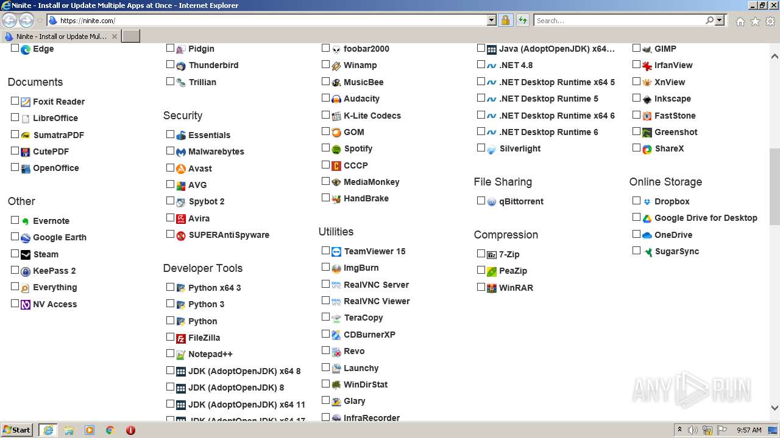Click the Notepad++ app icon

(x=181, y=355)
